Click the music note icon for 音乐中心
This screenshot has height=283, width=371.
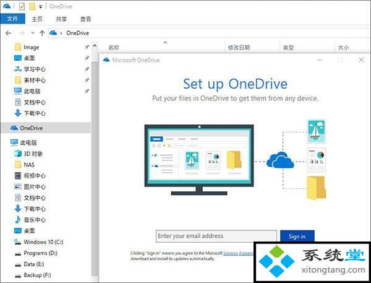pyautogui.click(x=18, y=220)
